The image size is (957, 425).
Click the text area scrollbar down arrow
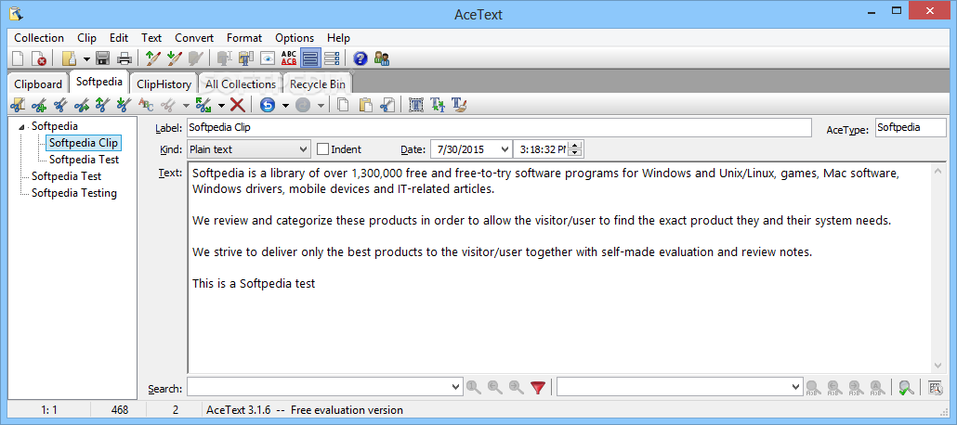click(938, 366)
